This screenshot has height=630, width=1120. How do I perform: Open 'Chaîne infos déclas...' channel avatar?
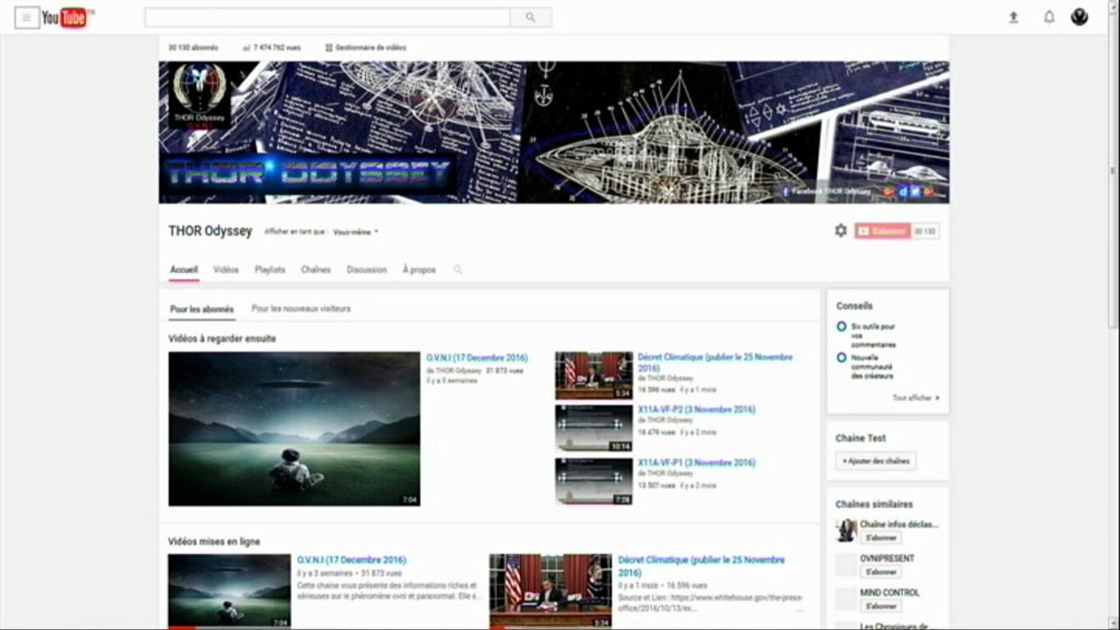(x=846, y=530)
